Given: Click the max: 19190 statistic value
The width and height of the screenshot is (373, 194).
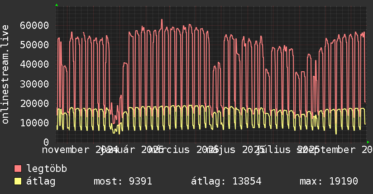Looking at the screenshot, I should pos(329,182).
